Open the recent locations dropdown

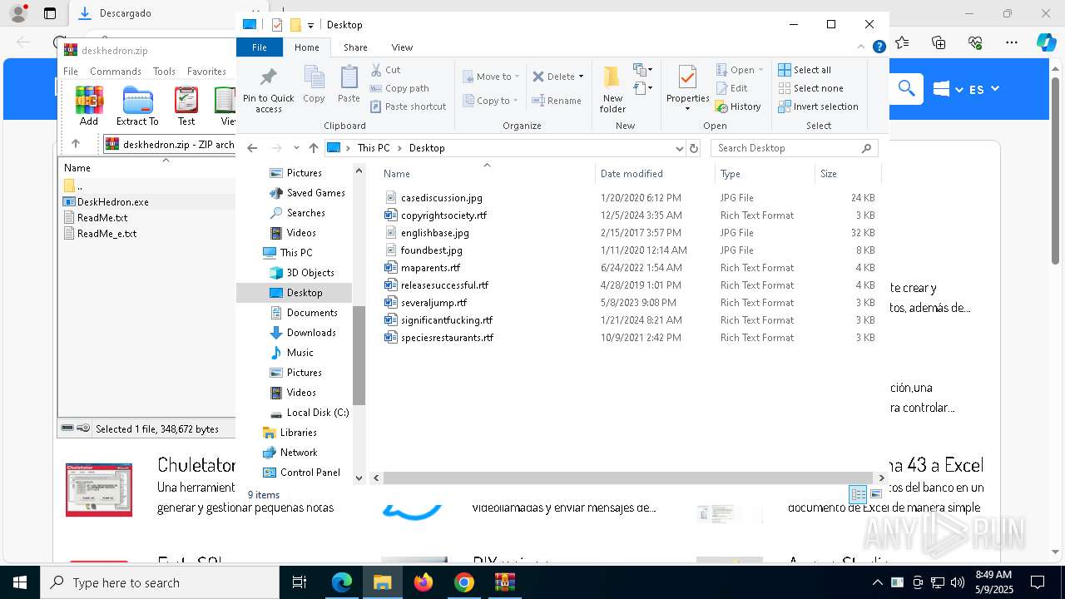pos(296,148)
